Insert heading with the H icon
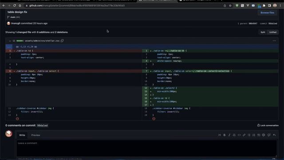This screenshot has width=284, height=160. click(x=220, y=135)
